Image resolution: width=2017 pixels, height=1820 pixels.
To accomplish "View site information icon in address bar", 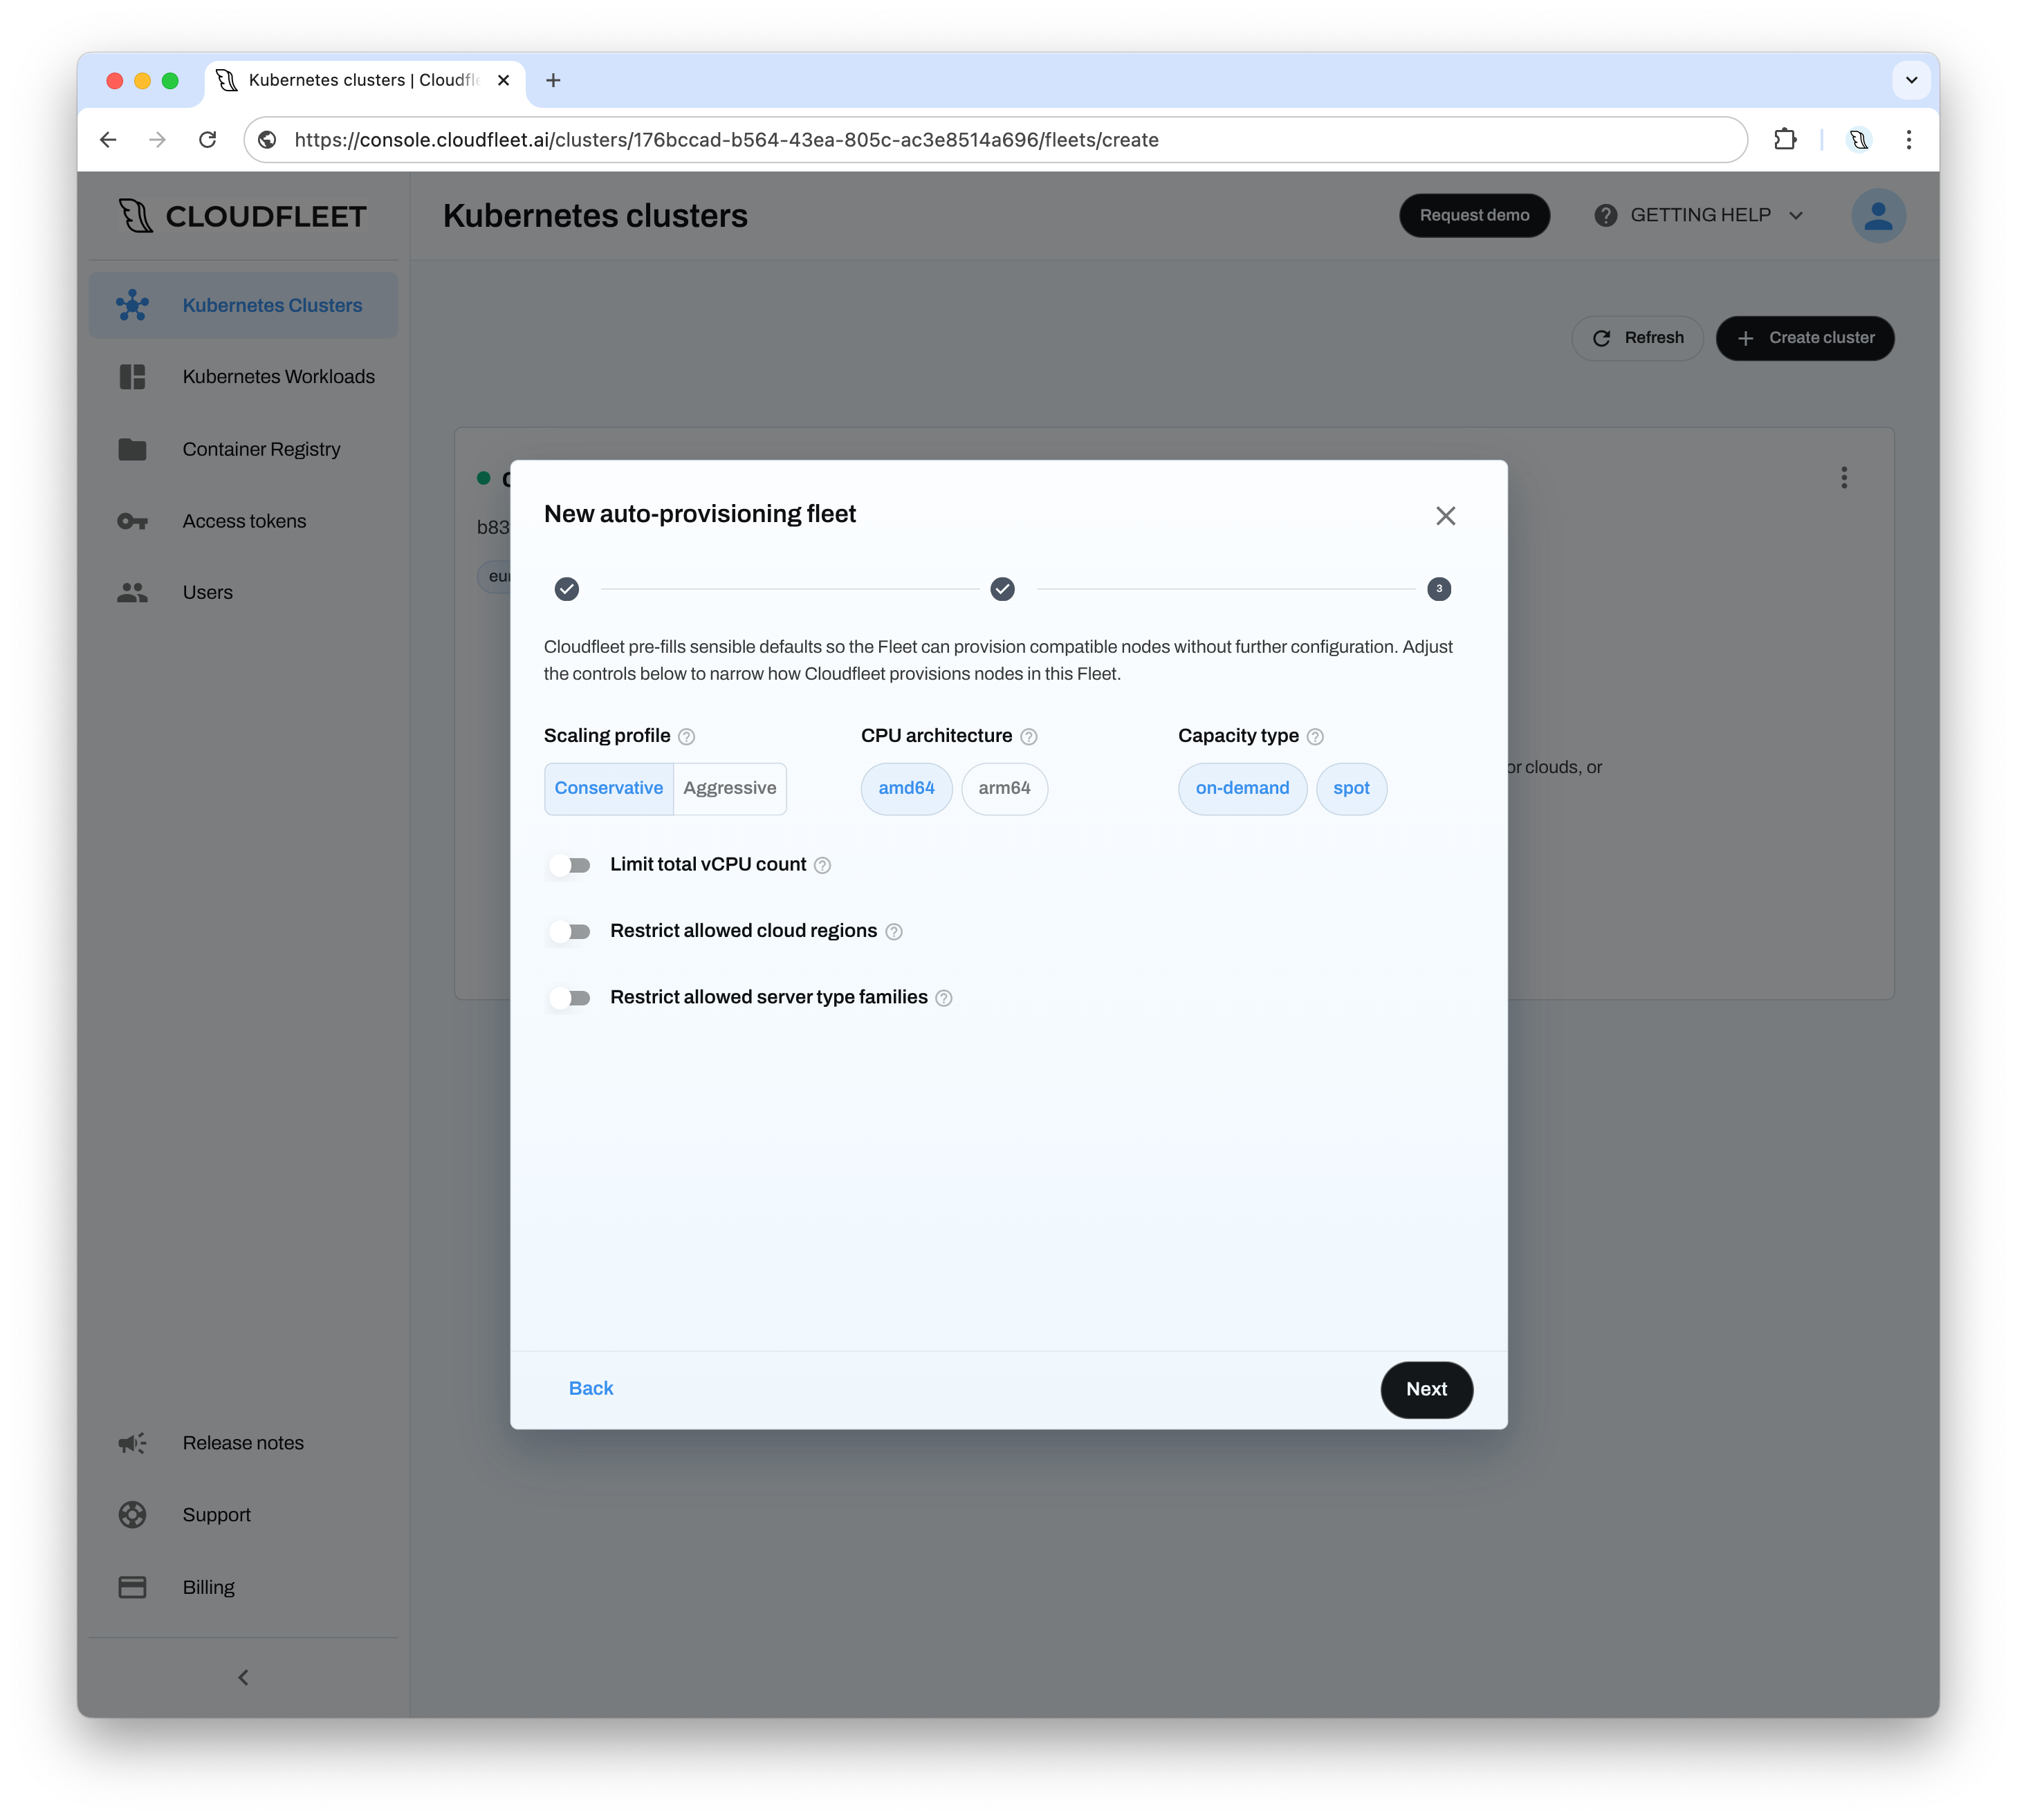I will [267, 140].
